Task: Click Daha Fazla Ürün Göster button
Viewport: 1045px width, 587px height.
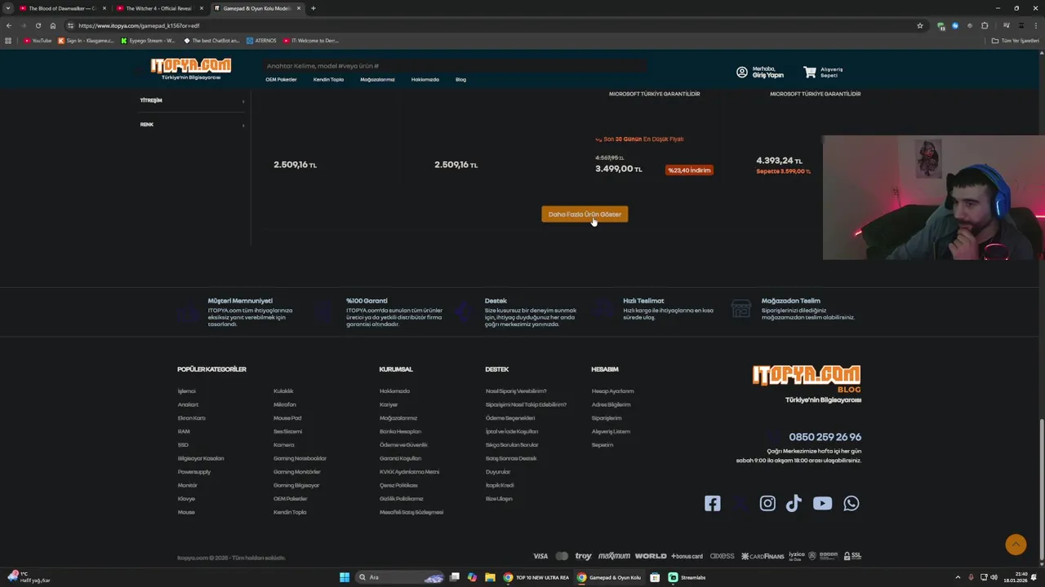Action: click(585, 214)
